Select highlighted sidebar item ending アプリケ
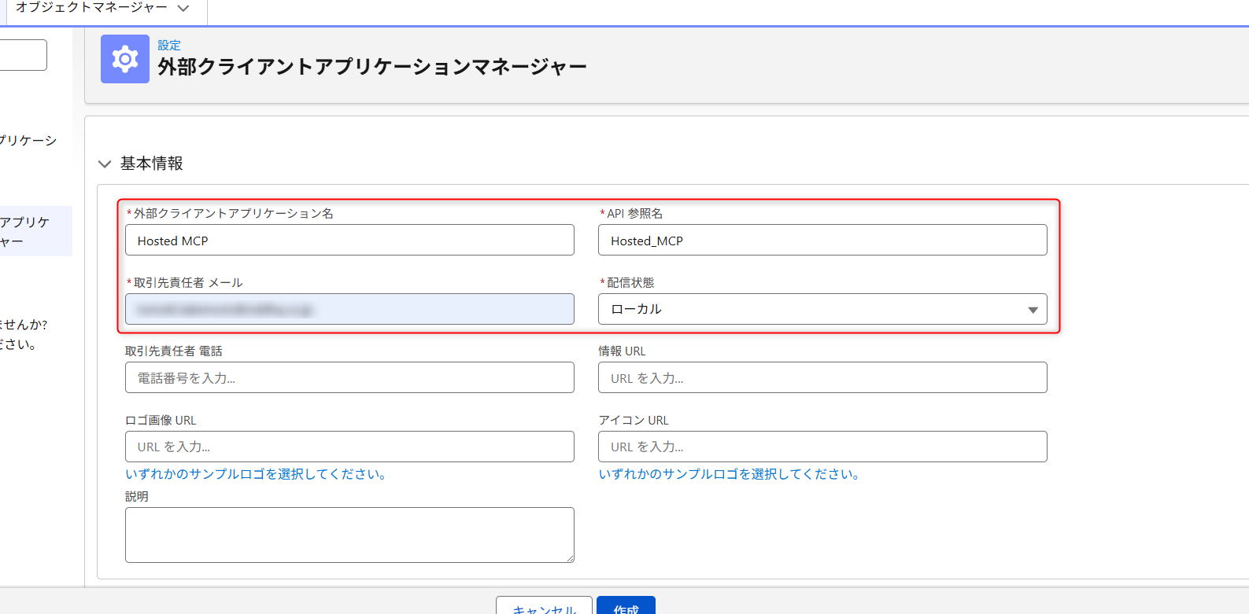This screenshot has height=614, width=1249. (35, 231)
